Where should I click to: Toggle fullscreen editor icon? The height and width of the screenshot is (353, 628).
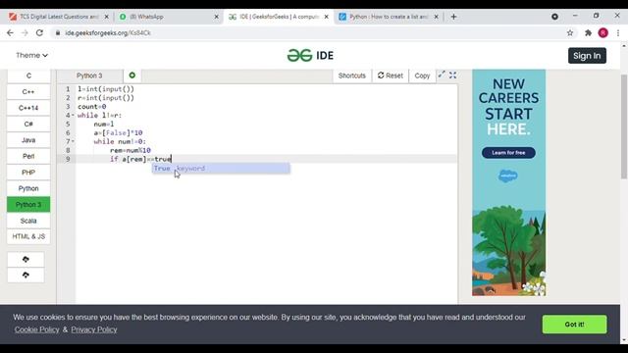(x=453, y=75)
